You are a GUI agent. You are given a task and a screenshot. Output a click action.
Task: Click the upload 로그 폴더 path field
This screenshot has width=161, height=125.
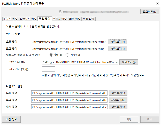69,49
